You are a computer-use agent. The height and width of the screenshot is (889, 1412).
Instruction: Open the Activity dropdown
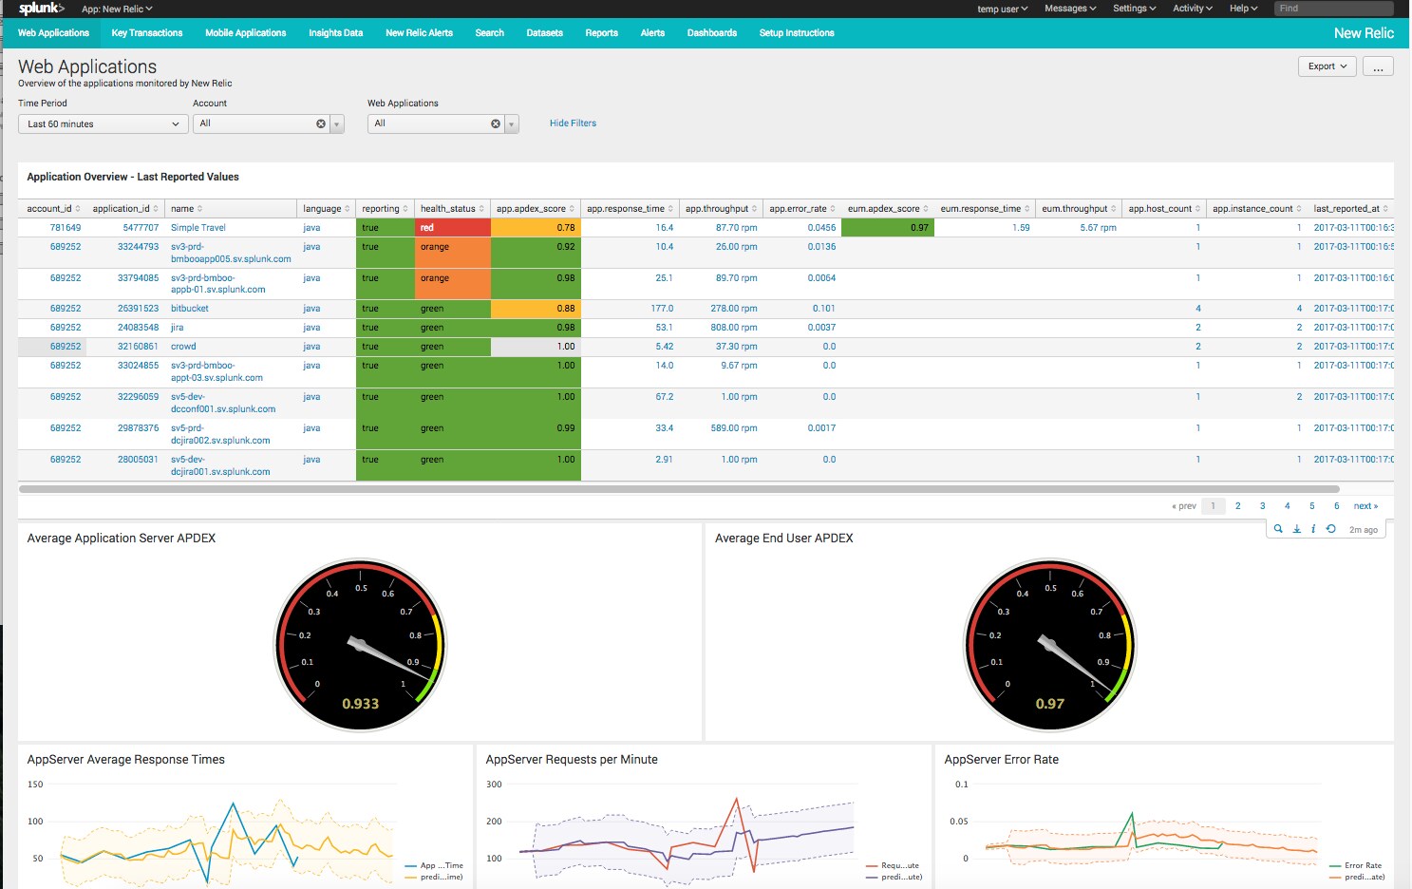click(x=1193, y=9)
